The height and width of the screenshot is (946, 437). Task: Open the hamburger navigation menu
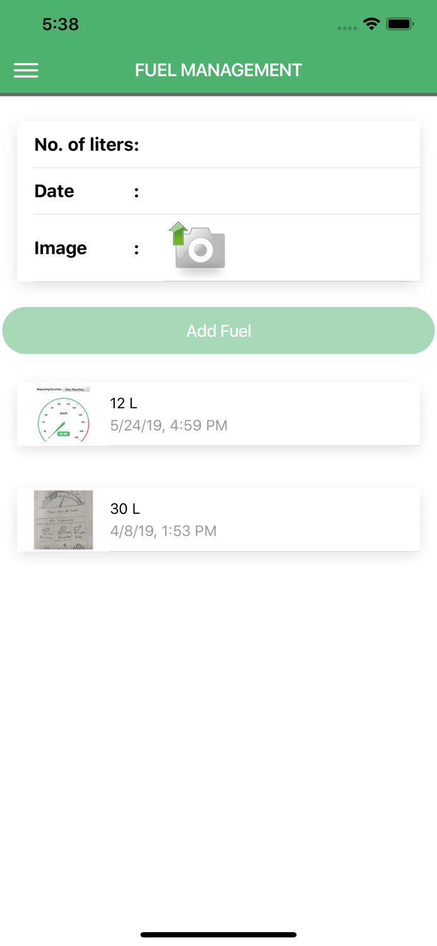pyautogui.click(x=26, y=70)
